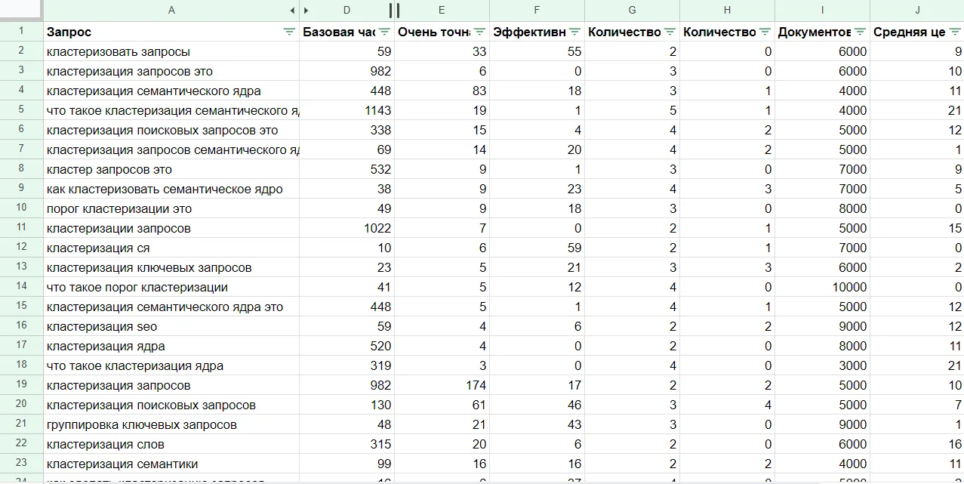
Task: Open the filter on Документов column
Action: [x=861, y=32]
